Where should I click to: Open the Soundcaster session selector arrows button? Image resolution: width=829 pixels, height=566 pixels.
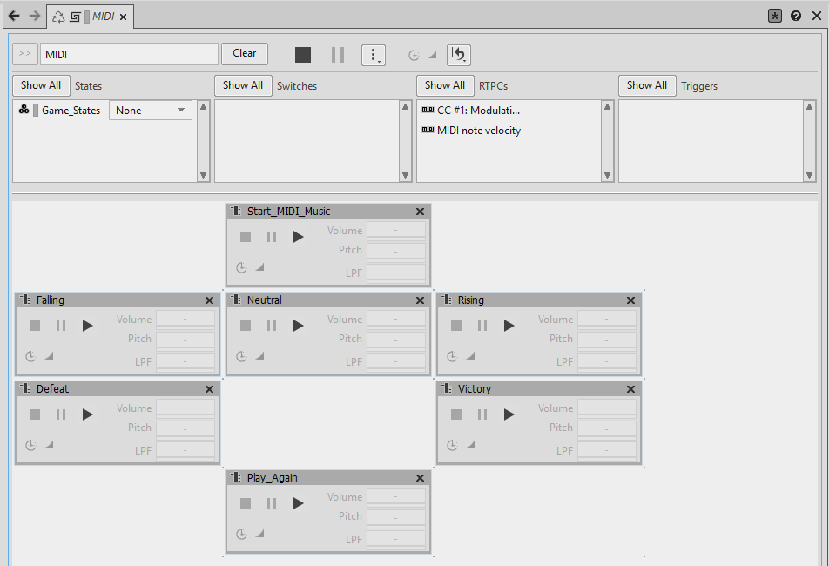tap(24, 54)
